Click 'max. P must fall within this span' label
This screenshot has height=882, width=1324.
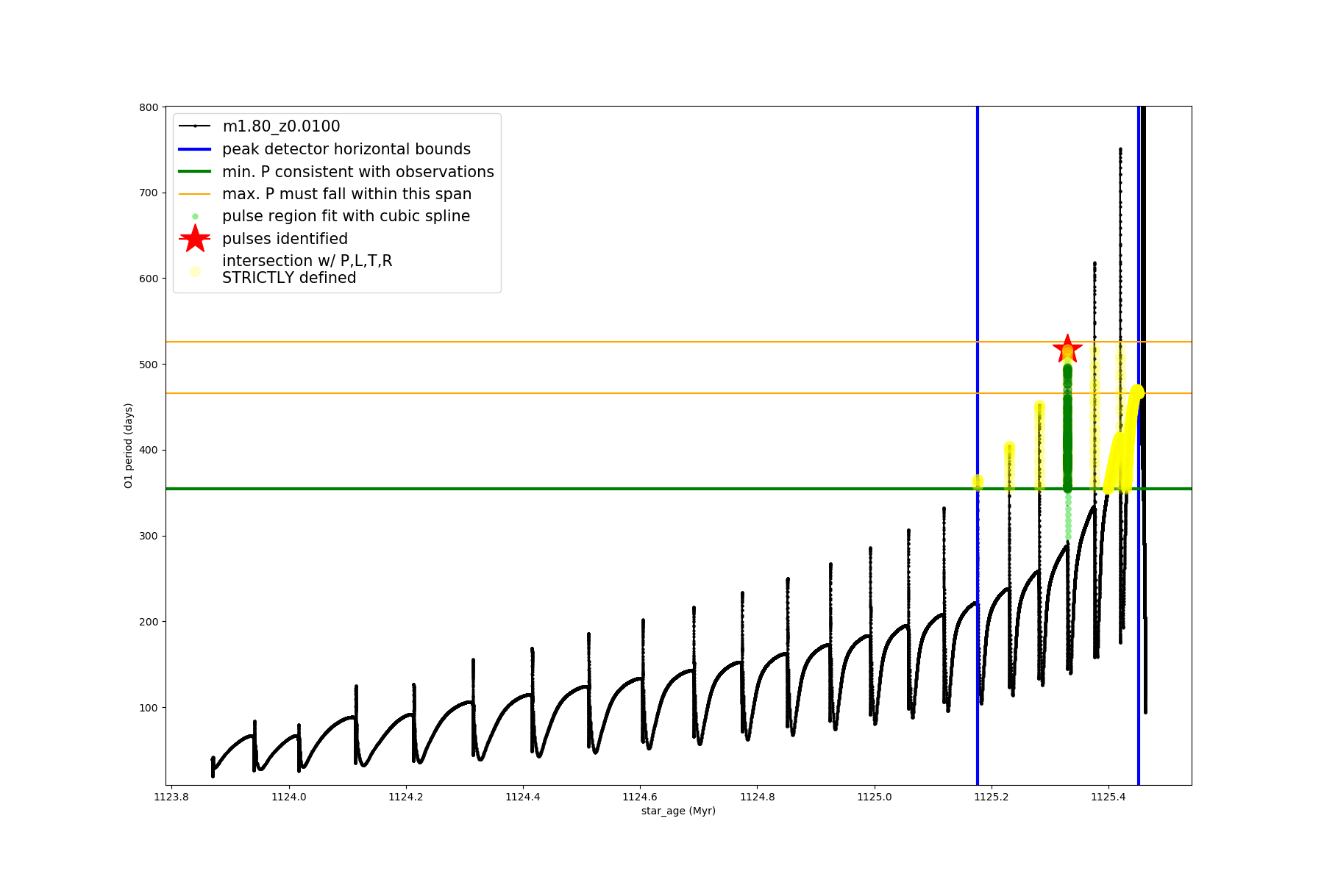pyautogui.click(x=346, y=194)
